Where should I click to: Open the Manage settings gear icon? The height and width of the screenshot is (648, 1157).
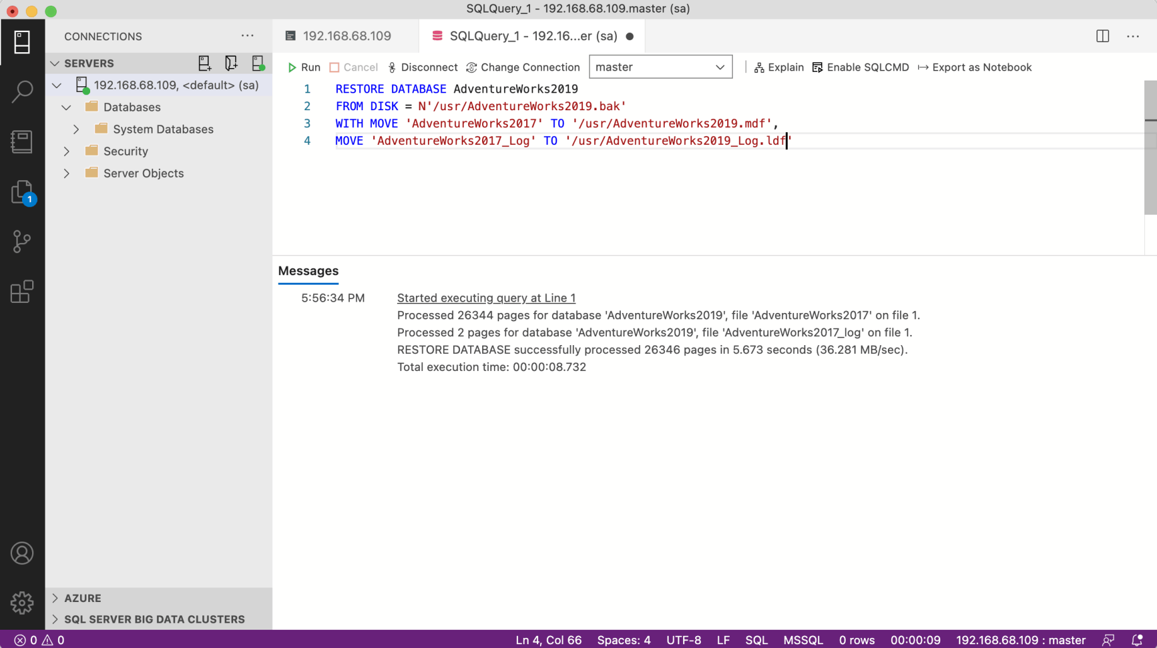point(22,603)
